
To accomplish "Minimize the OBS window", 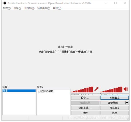I will tap(106, 3).
